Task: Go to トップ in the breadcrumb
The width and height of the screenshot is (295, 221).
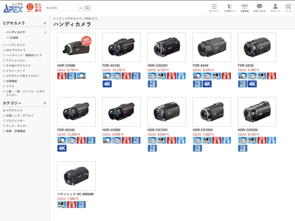Action: 58,19
